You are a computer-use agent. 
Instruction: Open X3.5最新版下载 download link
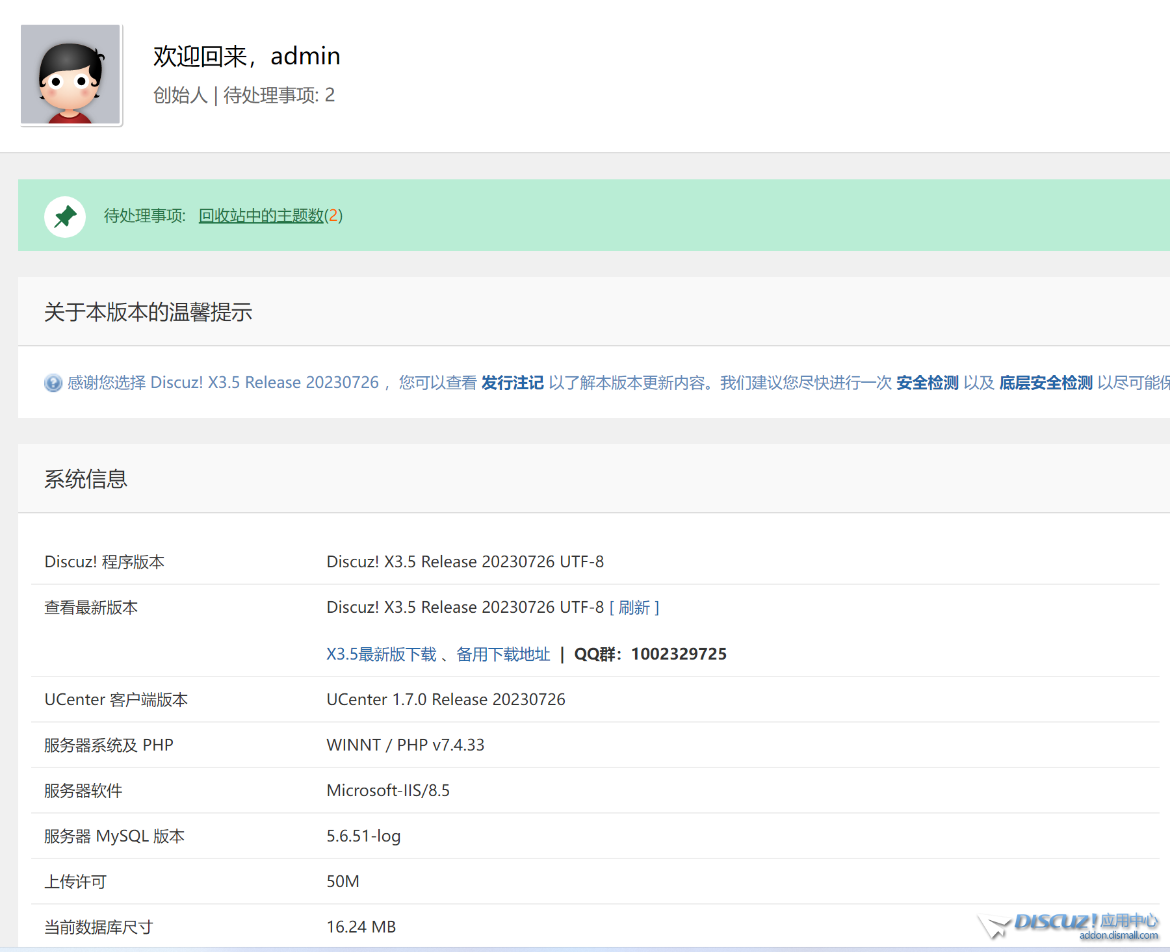tap(381, 654)
